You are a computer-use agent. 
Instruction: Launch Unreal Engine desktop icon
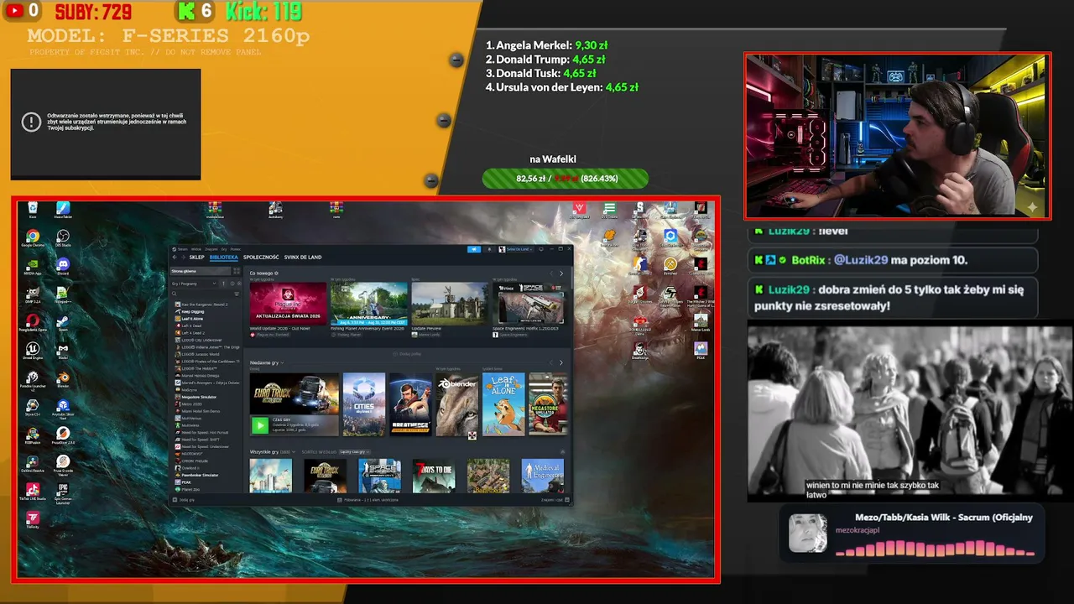[x=32, y=350]
